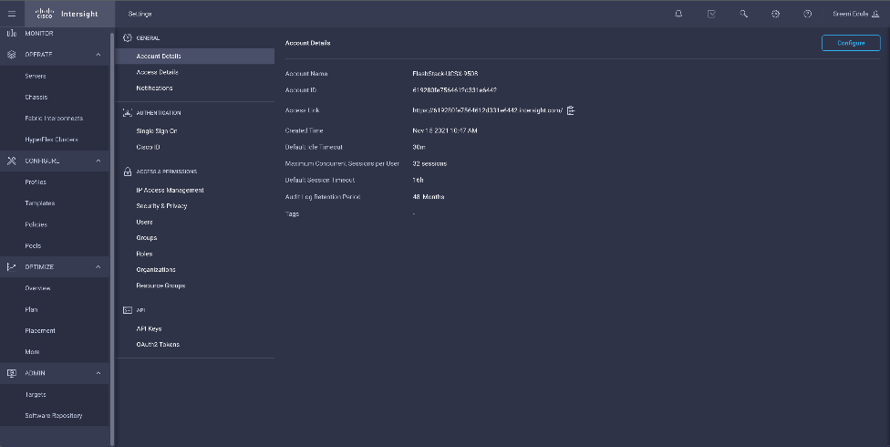The image size is (890, 447).
Task: Go to Chassis page
Action: (x=36, y=97)
